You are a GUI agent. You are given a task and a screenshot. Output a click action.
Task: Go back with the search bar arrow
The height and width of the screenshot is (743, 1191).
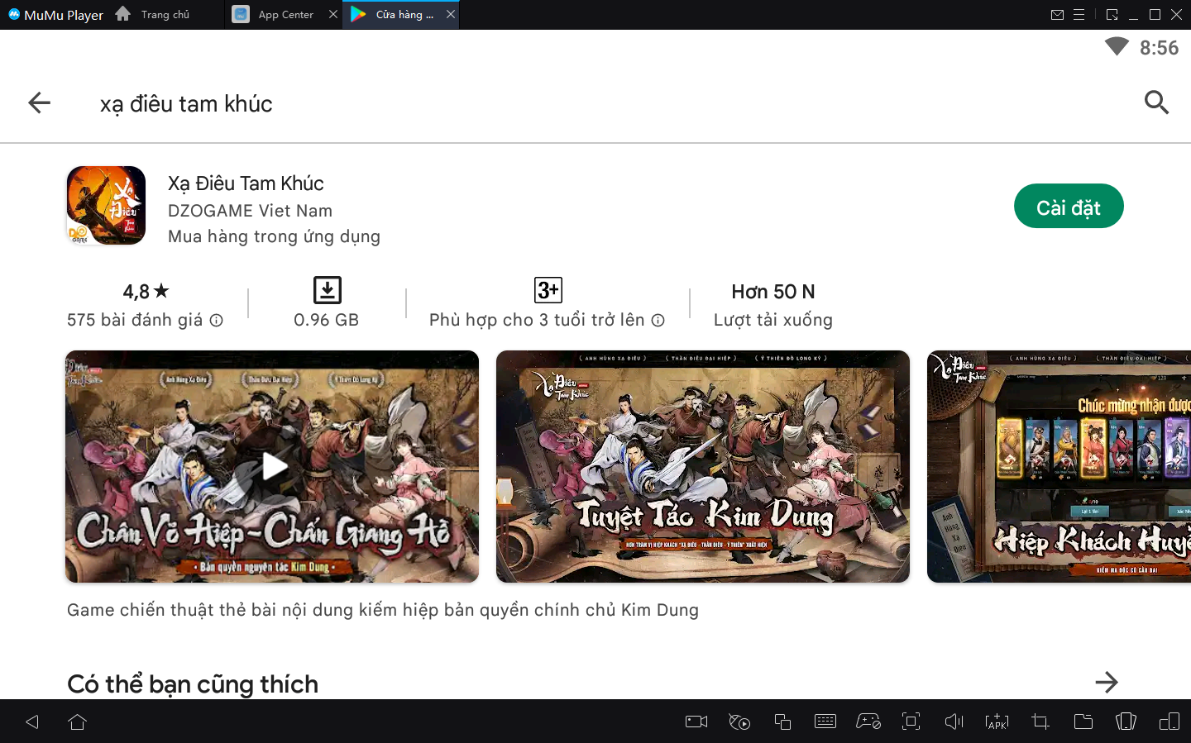39,102
